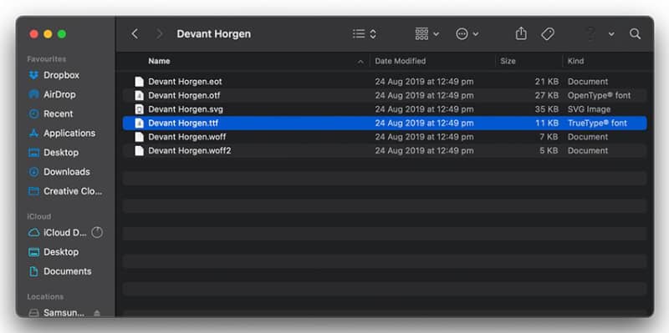Toggle sort direction arrow in Name header
669x333 pixels.
click(360, 62)
